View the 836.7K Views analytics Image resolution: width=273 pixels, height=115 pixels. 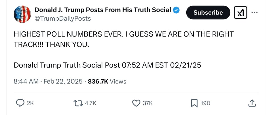pos(107,81)
